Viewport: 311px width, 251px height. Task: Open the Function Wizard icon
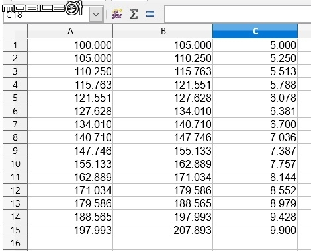coord(117,15)
